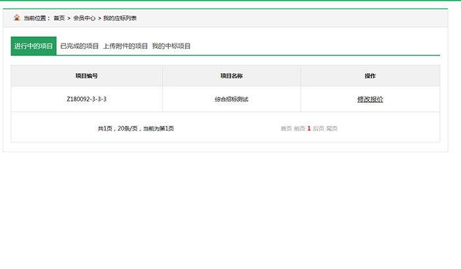The image size is (461, 269).
Task: Jump to pagination 尾页 link
Action: (x=332, y=129)
